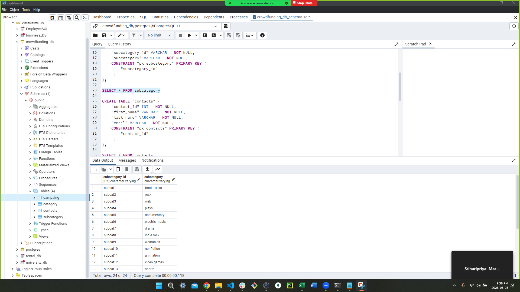The width and height of the screenshot is (520, 292).
Task: Commit the current transaction
Action: click(229, 35)
